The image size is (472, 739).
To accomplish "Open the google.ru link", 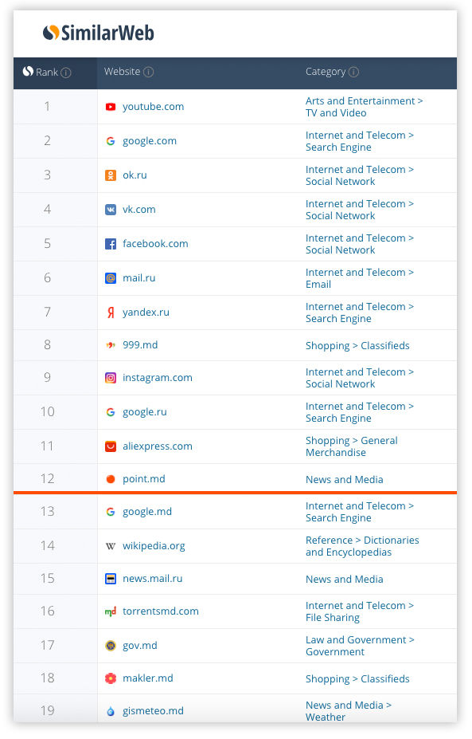I will point(145,412).
